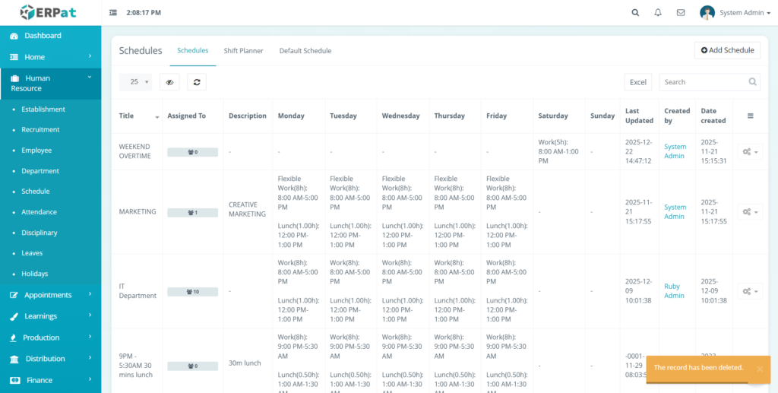The width and height of the screenshot is (778, 393).
Task: Click the search magnifier icon in top bar
Action: pos(635,13)
